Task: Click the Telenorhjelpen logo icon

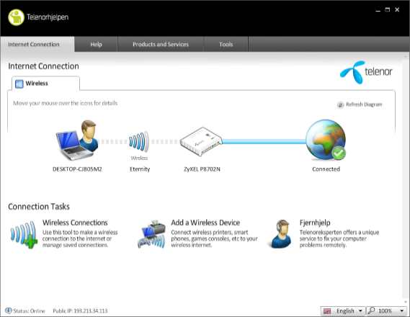Action: (x=16, y=17)
